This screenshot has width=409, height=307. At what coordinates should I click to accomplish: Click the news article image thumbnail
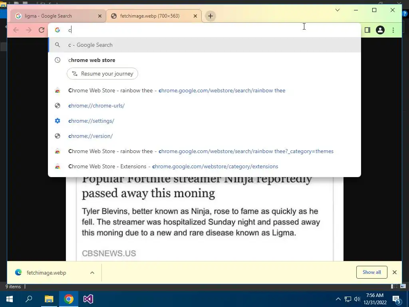[204, 219]
